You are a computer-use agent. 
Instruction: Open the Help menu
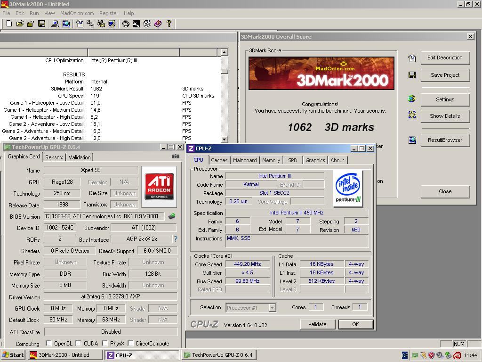click(129, 13)
